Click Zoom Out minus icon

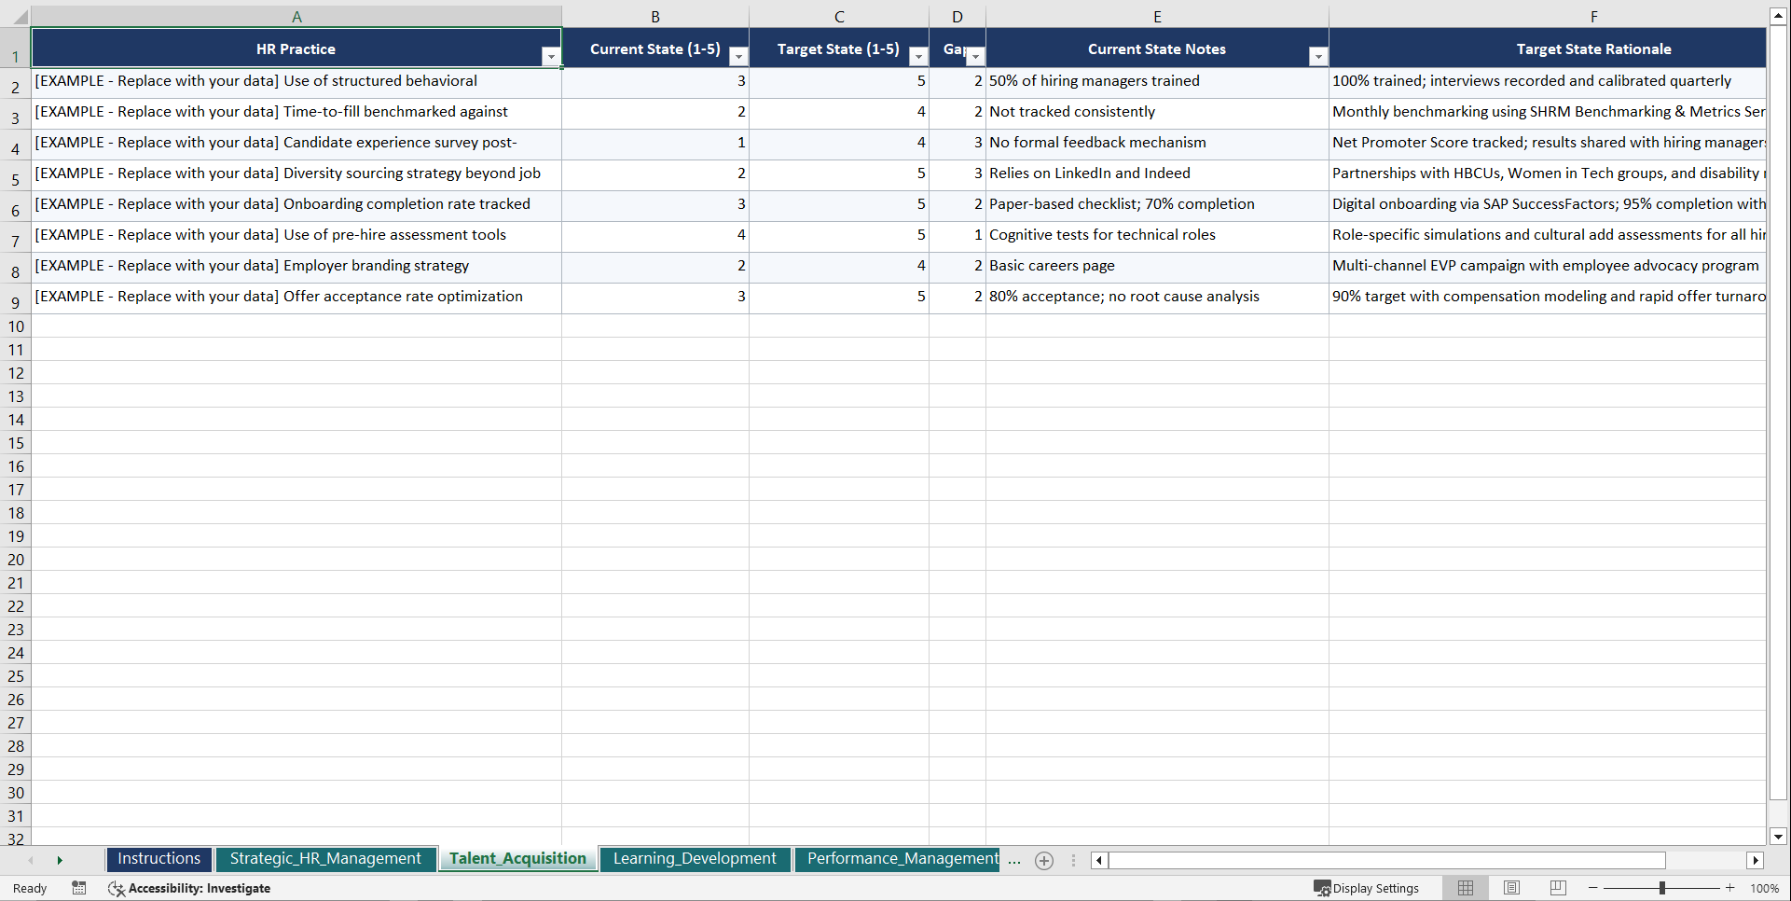(1592, 888)
